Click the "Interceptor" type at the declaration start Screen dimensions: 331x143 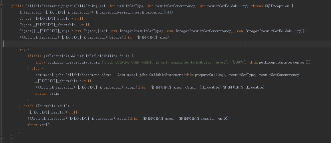click(30, 12)
